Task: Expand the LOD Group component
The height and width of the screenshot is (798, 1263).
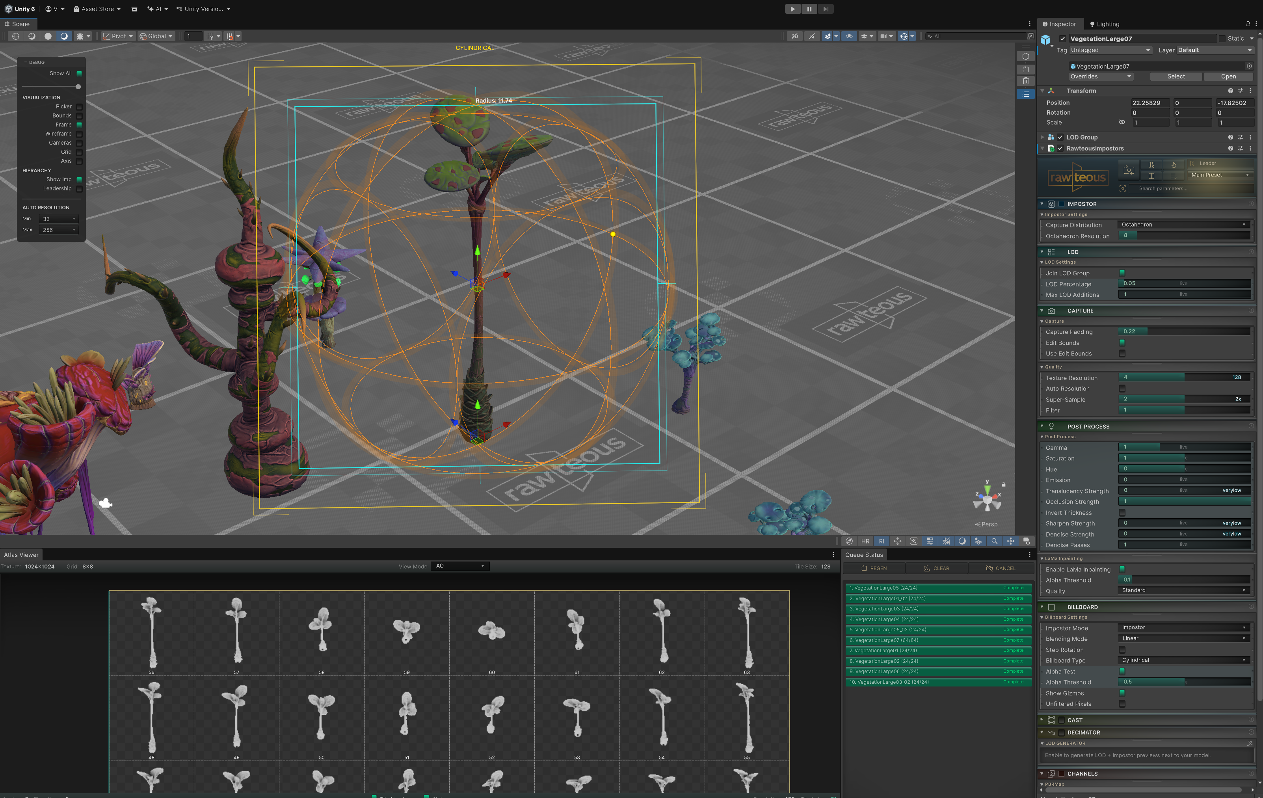Action: tap(1042, 138)
